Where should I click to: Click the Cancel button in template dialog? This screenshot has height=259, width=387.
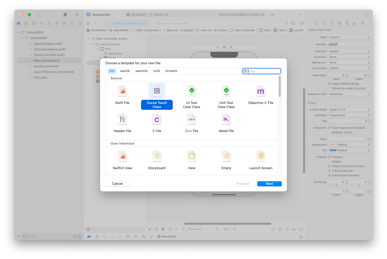click(117, 184)
